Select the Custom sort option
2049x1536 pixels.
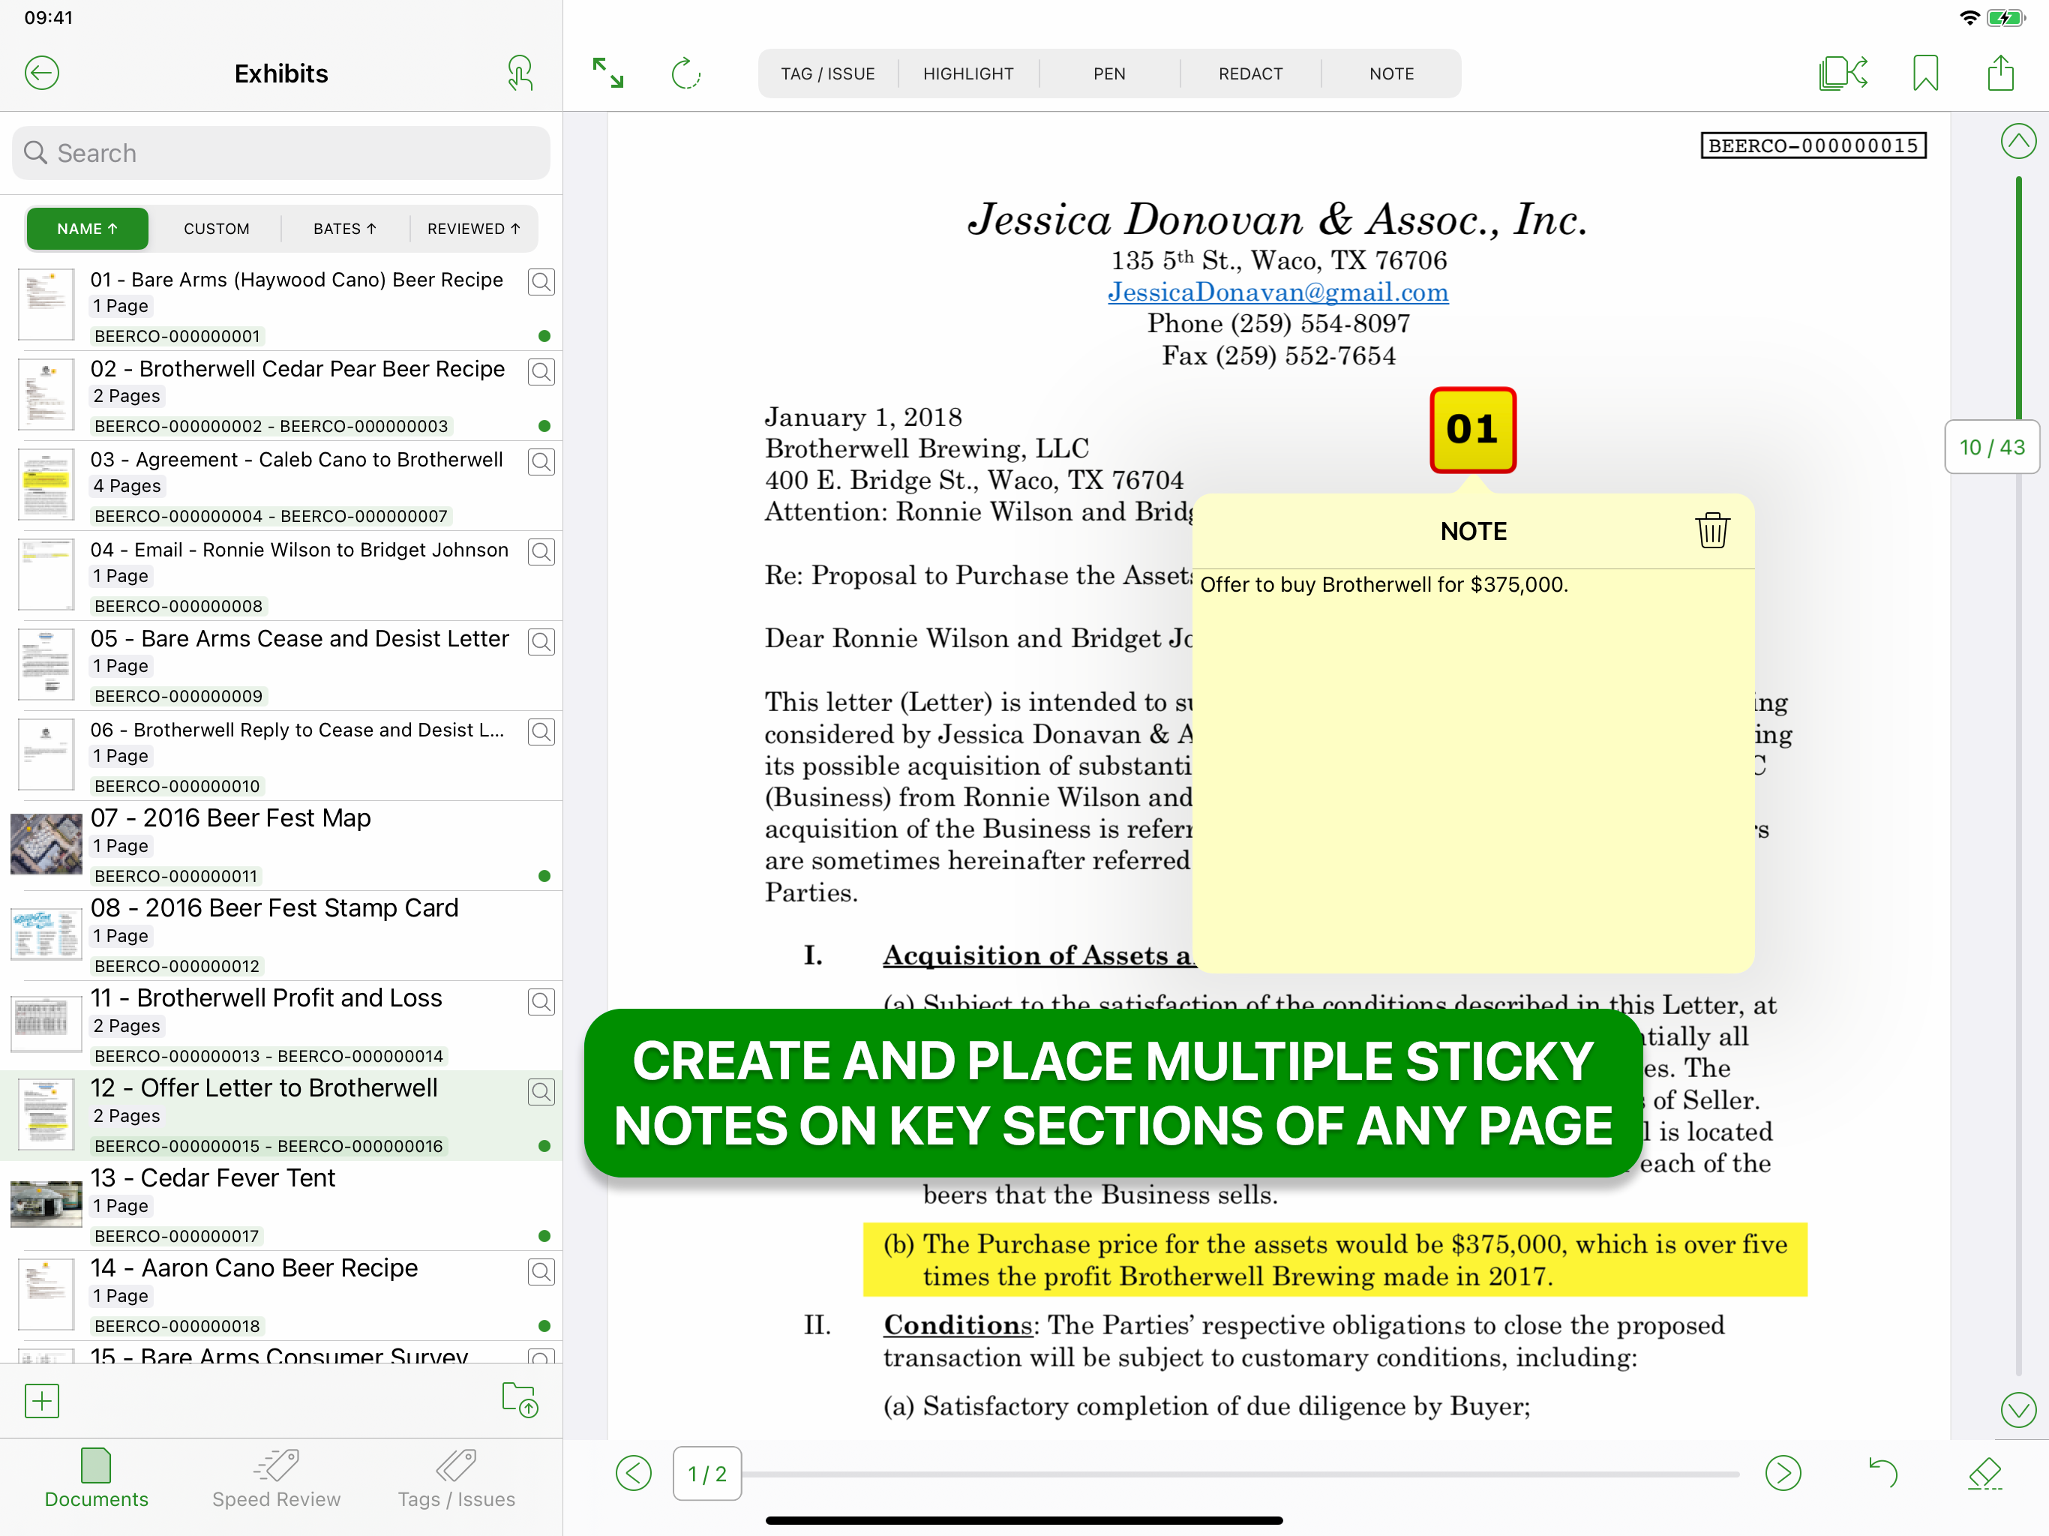click(216, 229)
